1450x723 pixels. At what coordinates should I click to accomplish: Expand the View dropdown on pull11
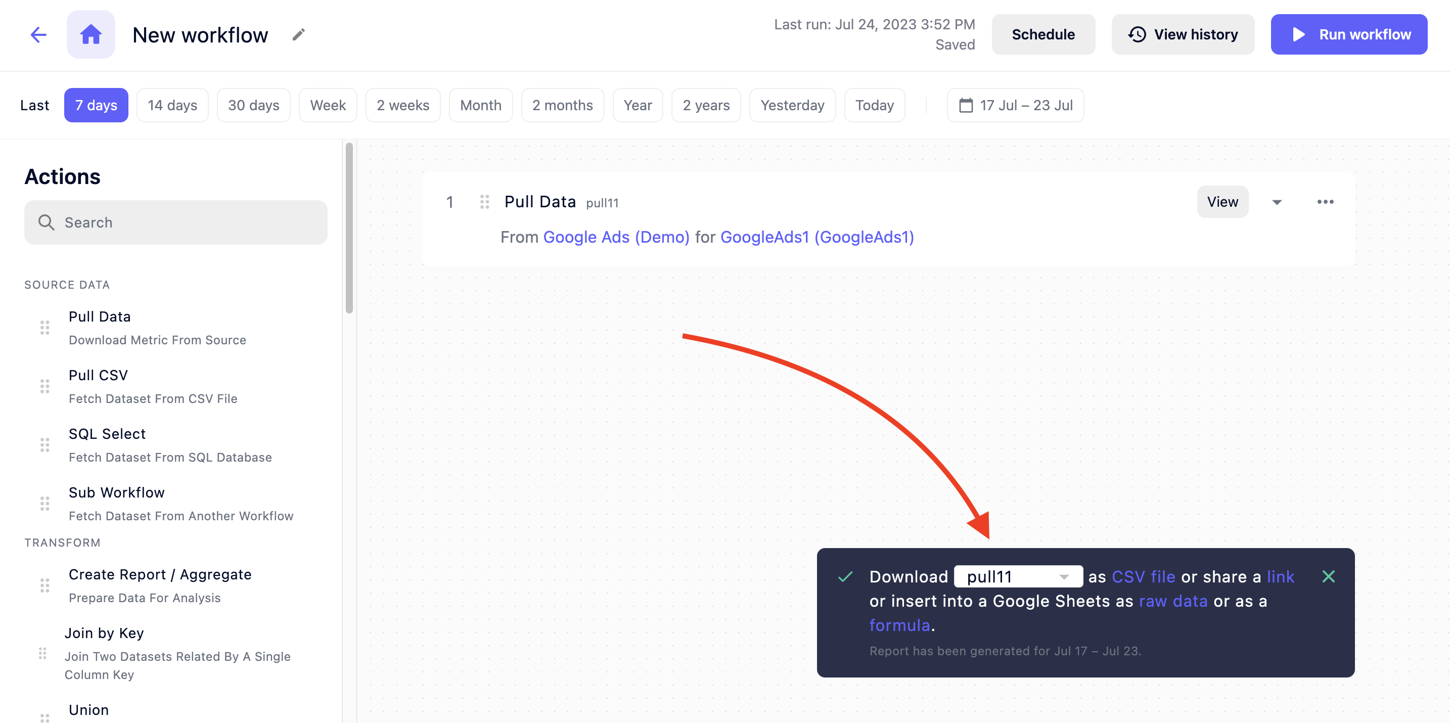(x=1276, y=202)
